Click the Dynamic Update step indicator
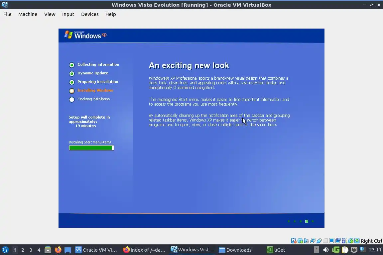The height and width of the screenshot is (255, 383). 71,73
